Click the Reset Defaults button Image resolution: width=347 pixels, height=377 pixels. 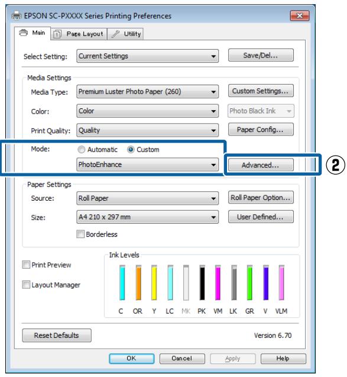(57, 335)
